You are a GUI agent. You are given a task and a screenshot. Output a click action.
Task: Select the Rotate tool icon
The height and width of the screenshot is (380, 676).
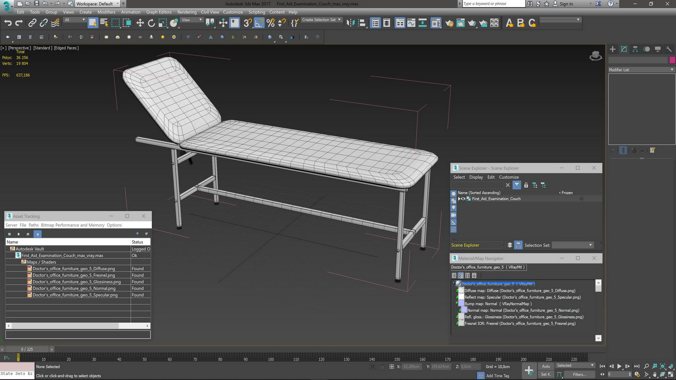tap(151, 23)
